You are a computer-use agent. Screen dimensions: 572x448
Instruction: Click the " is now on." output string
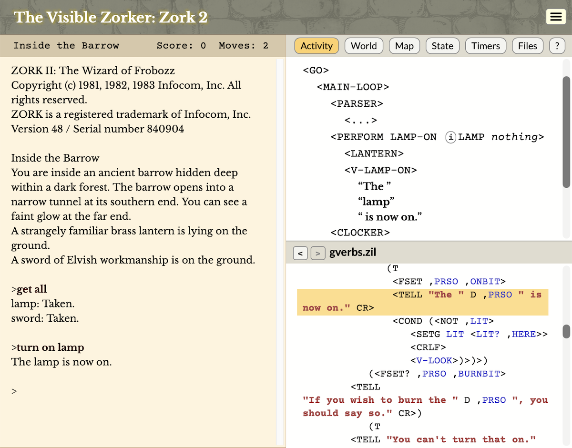[390, 217]
